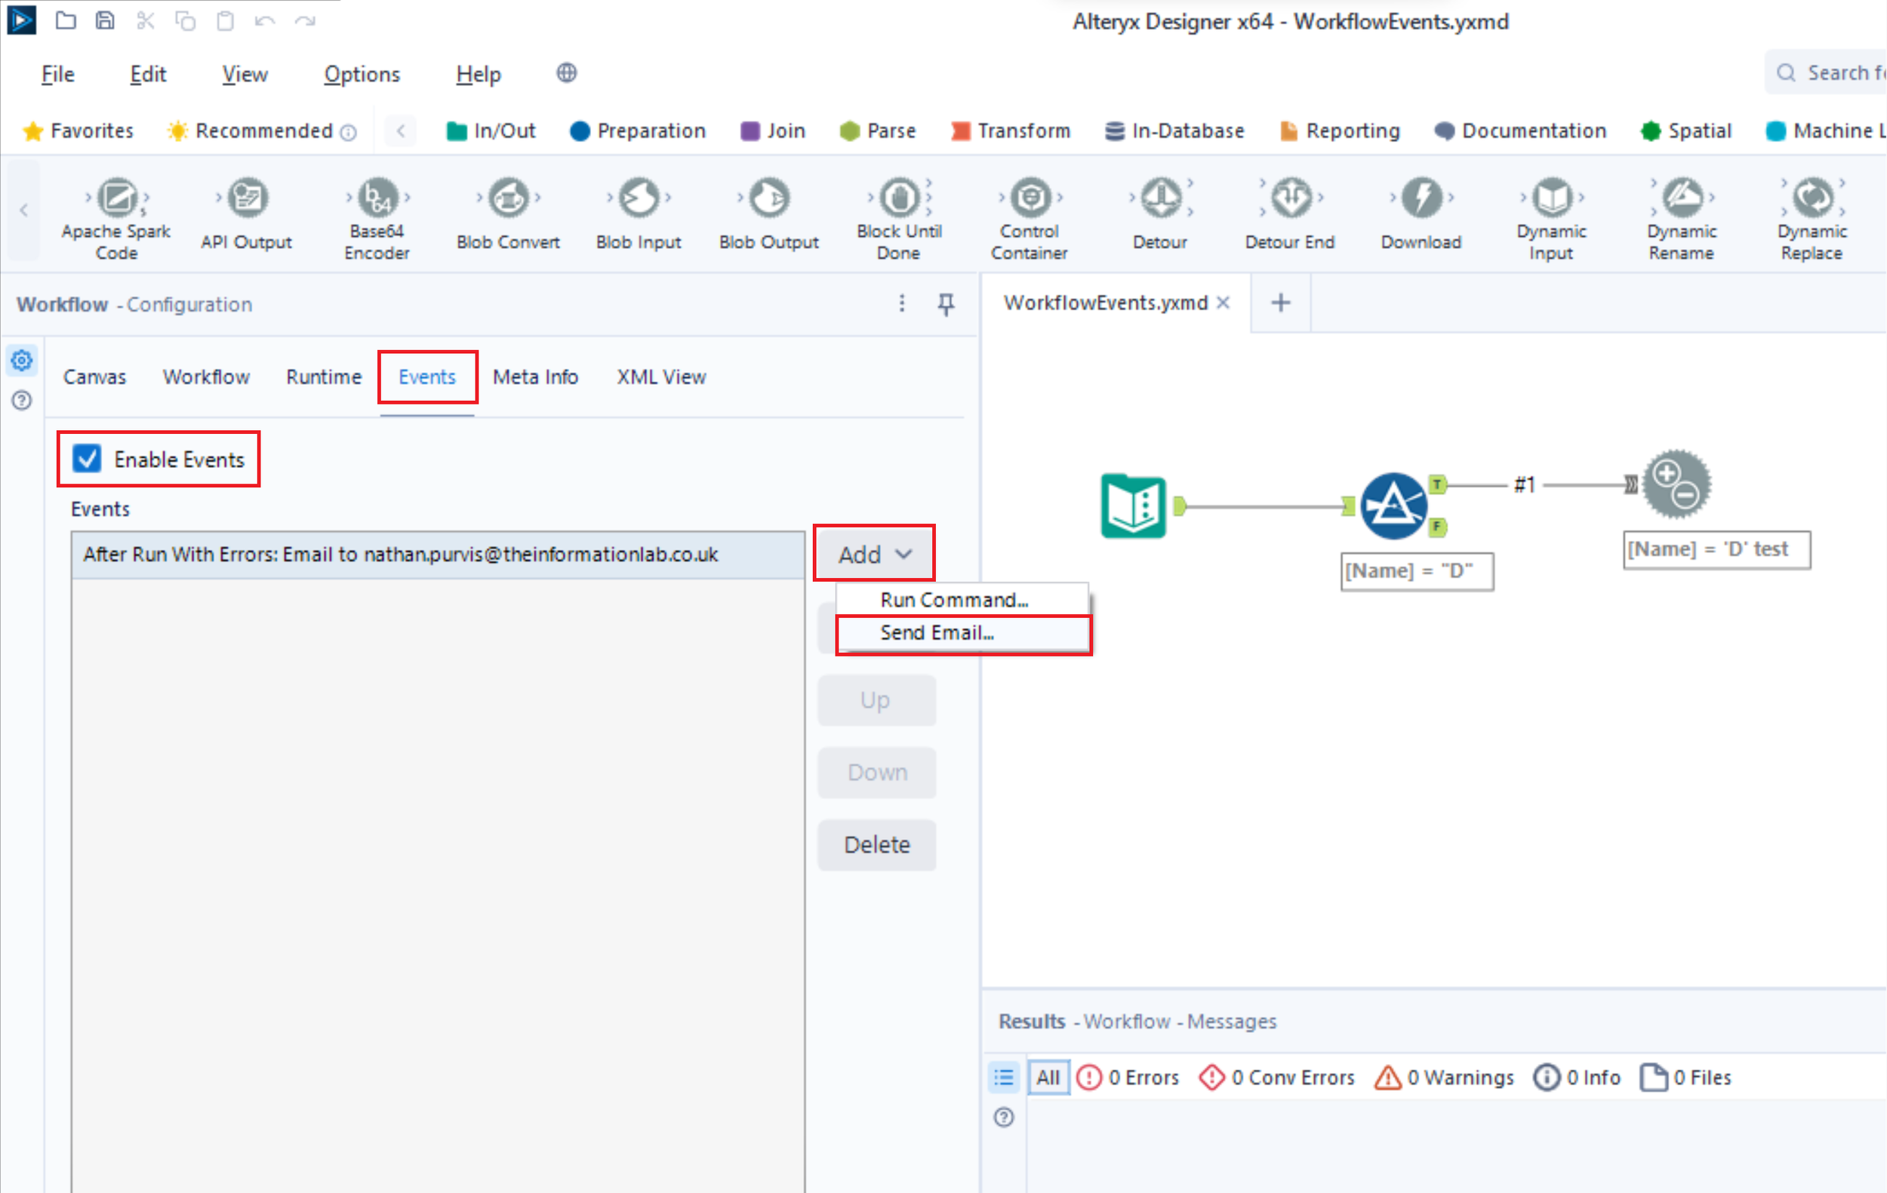Viewport: 1887px width, 1193px height.
Task: Open the Add dropdown
Action: point(875,553)
